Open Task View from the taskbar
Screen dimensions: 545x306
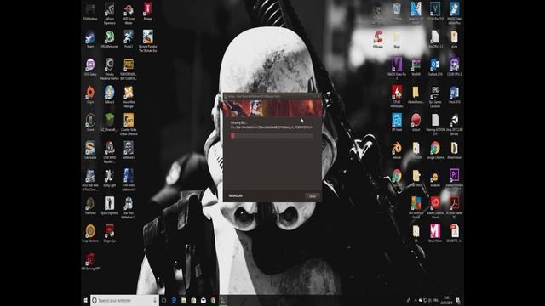[x=163, y=300]
